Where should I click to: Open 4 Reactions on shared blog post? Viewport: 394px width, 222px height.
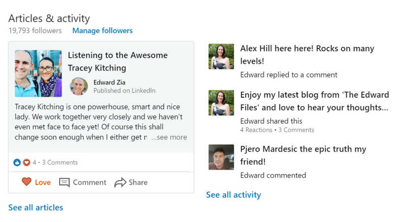(x=256, y=130)
